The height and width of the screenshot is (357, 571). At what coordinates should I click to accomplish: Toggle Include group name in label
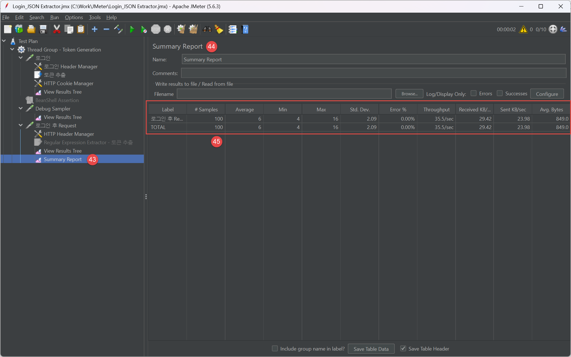pos(275,349)
